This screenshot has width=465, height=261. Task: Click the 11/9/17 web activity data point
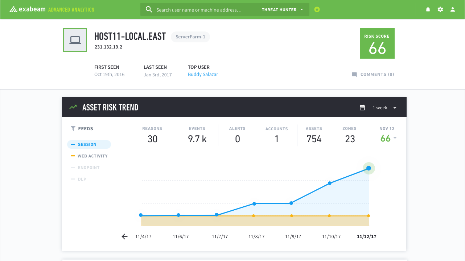(x=291, y=216)
